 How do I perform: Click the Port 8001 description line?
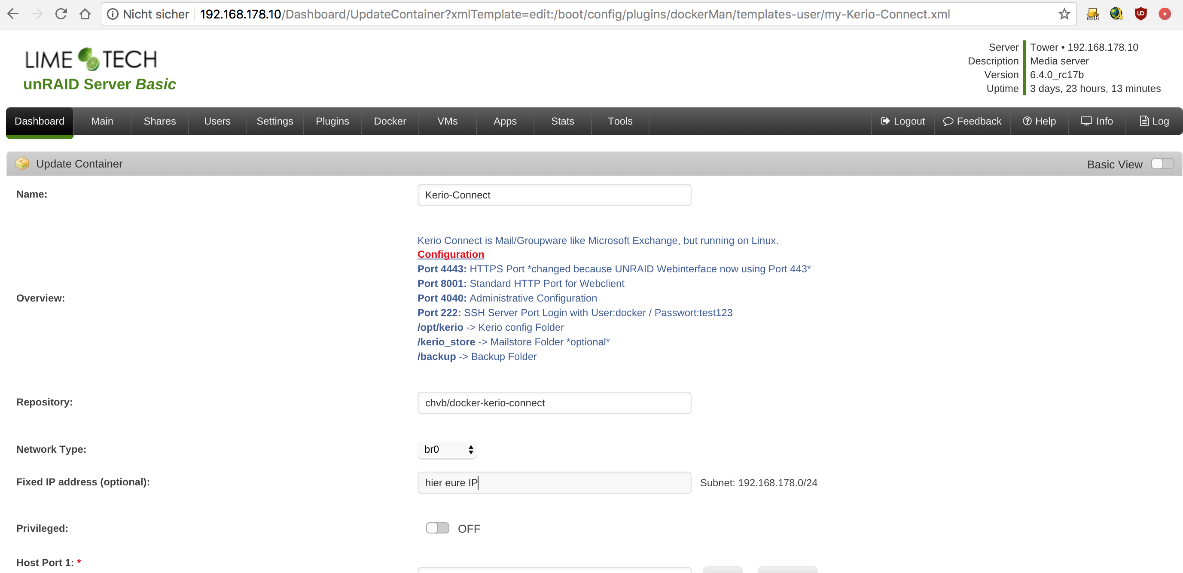point(521,284)
